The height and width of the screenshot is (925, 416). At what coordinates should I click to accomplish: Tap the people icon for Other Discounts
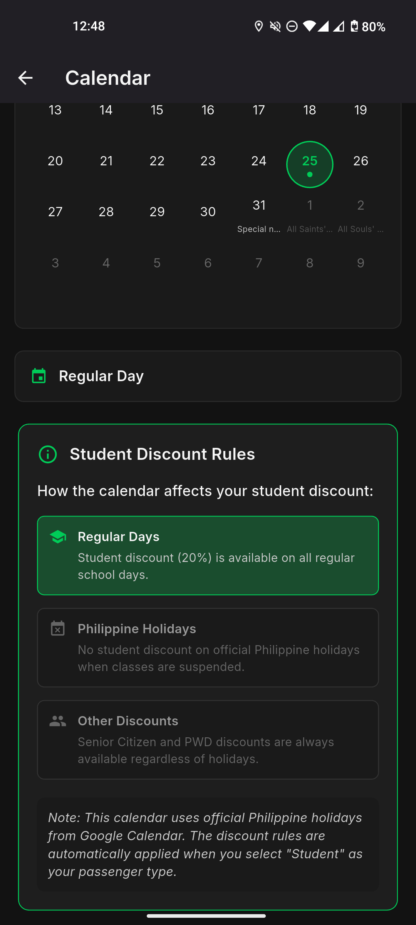[58, 721]
